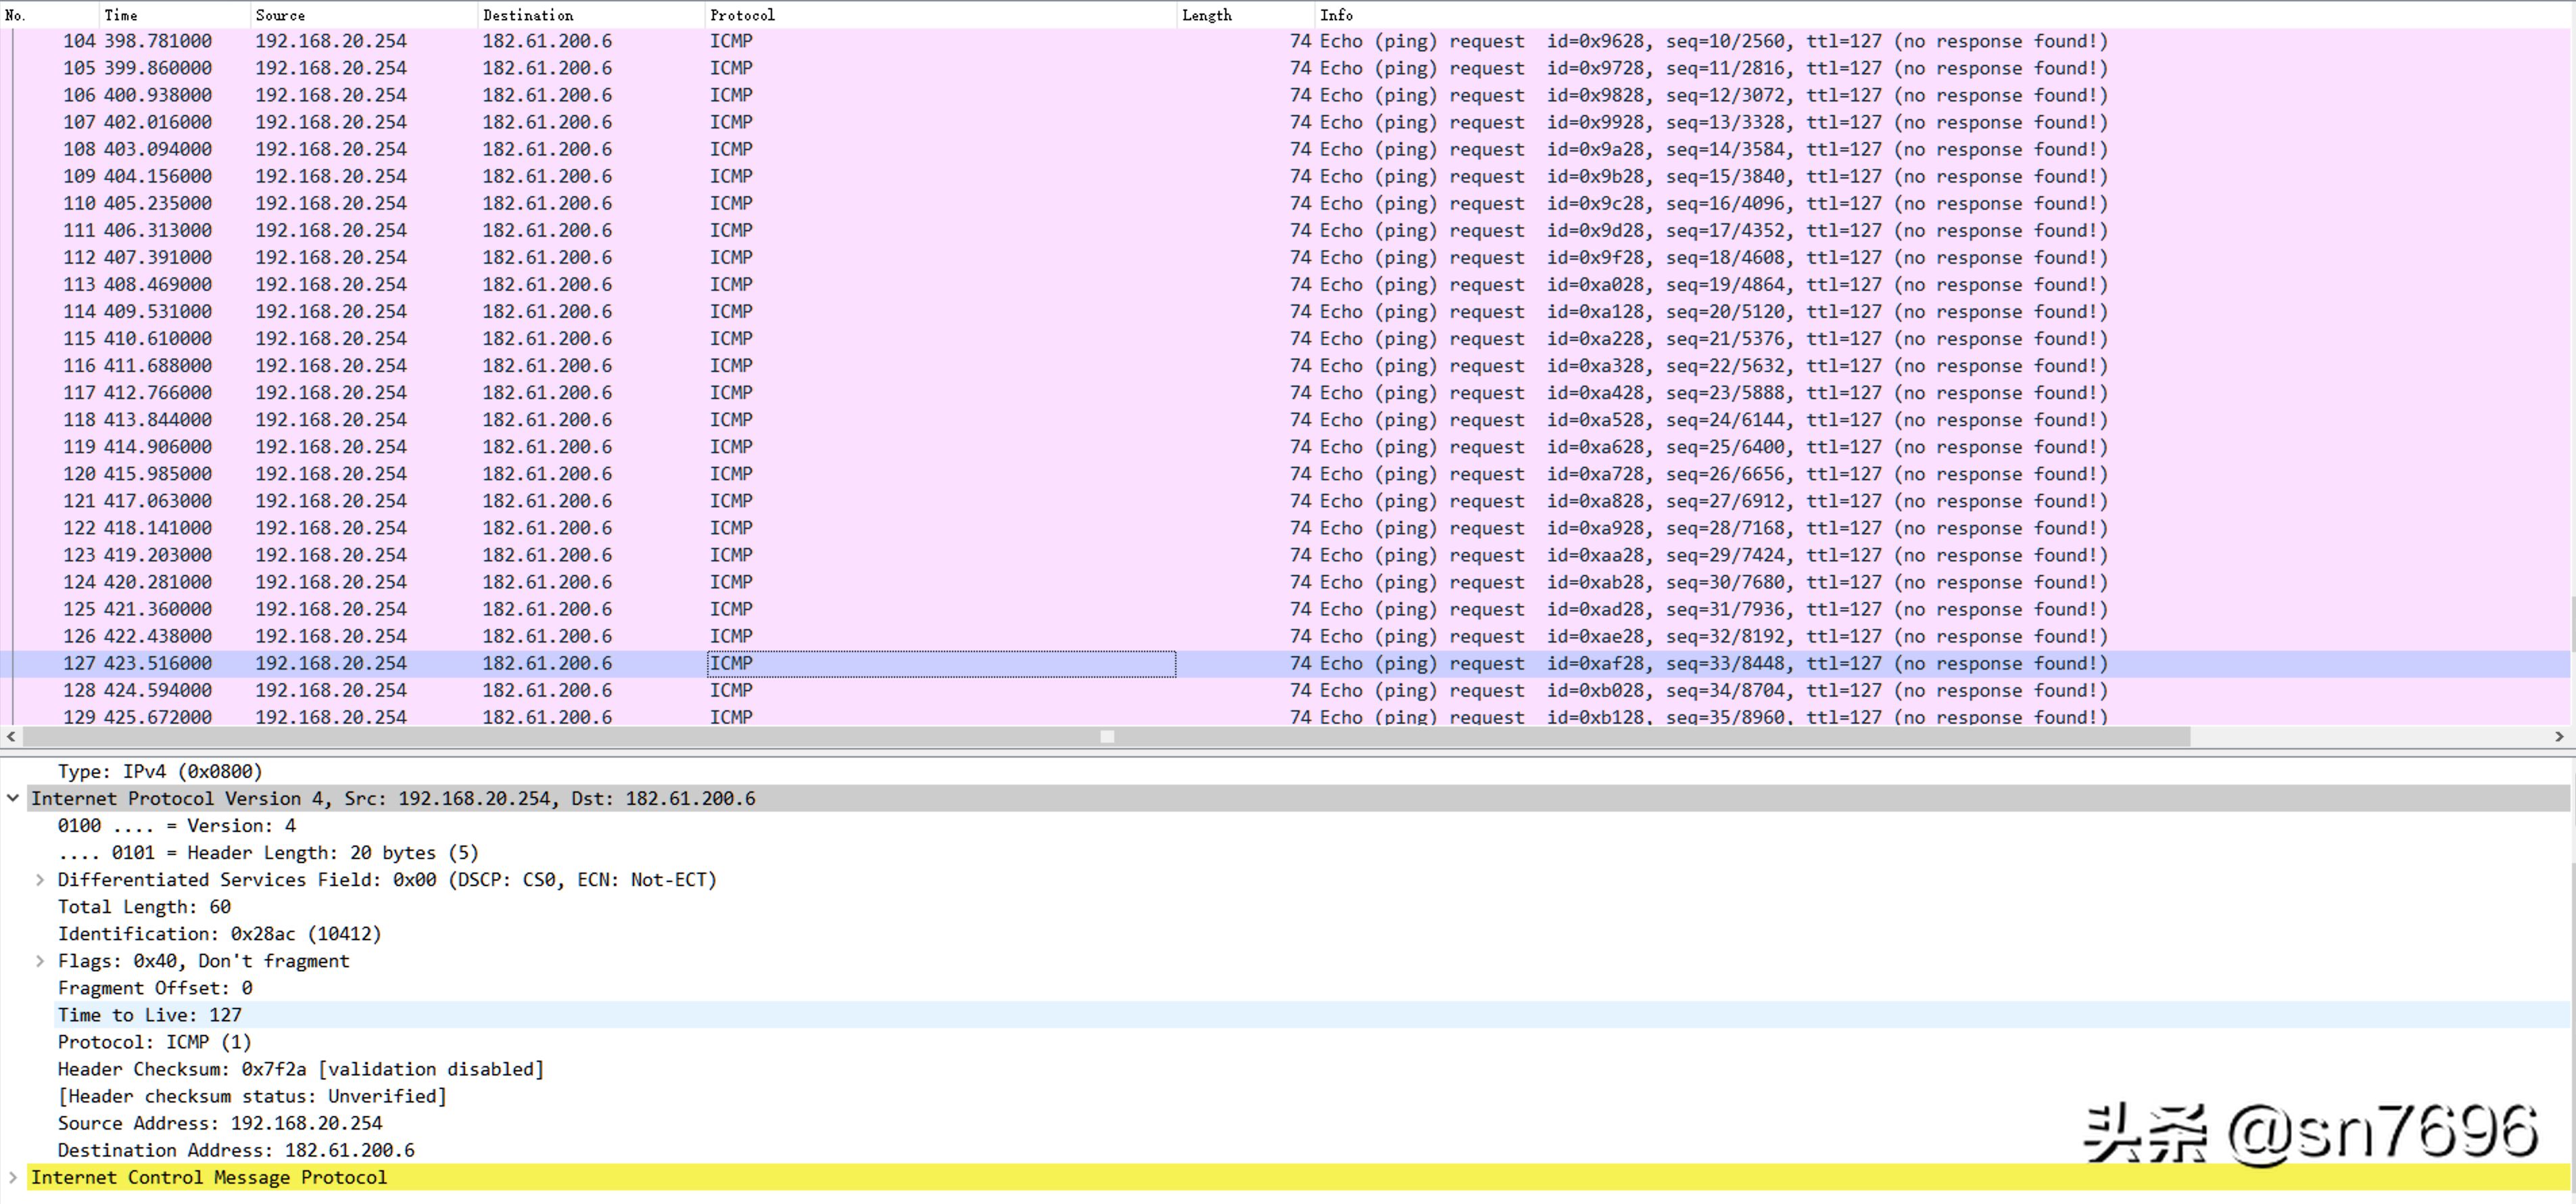Click the right arrow of horizontal scrollbar
Viewport: 2576px width, 1204px height.
tap(2559, 737)
